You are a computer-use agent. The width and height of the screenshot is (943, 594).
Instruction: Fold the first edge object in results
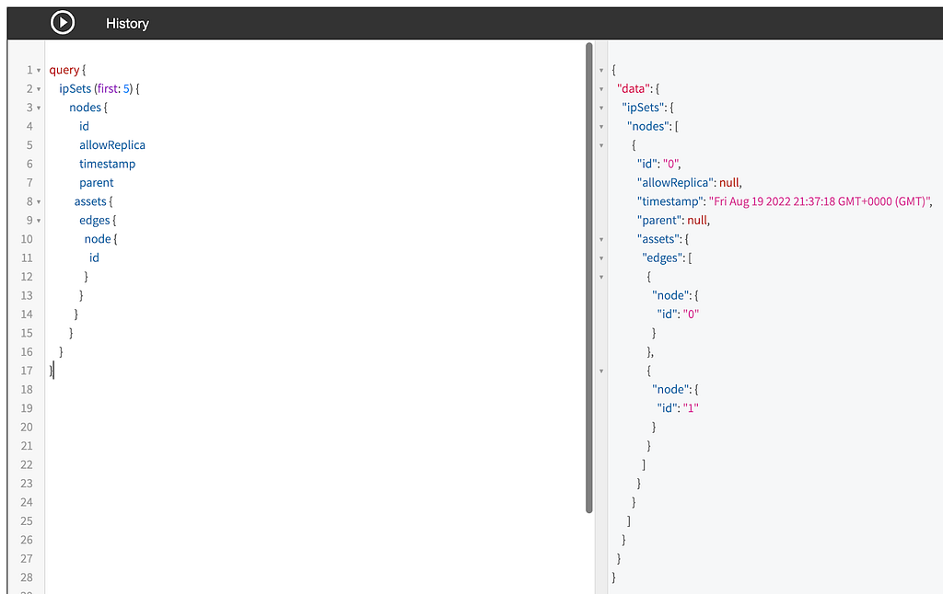tap(601, 278)
